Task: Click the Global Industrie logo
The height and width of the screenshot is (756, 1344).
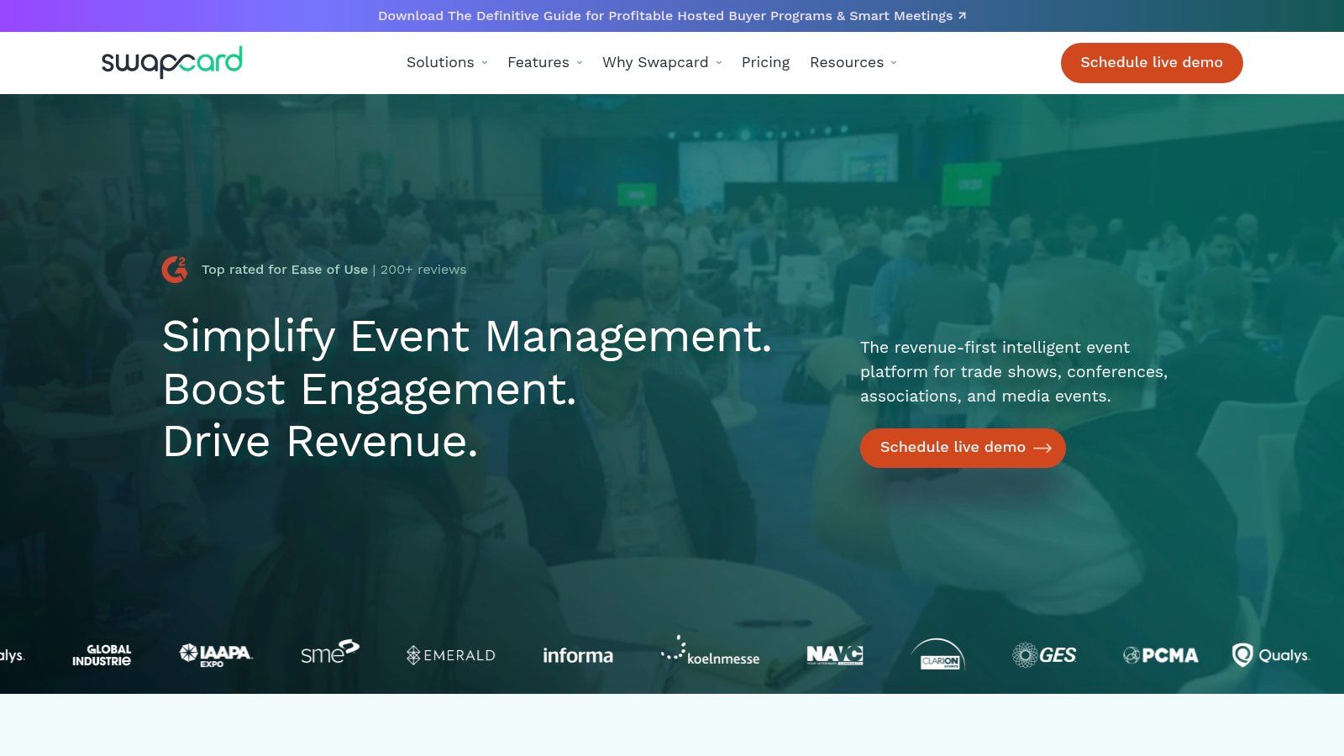Action: pyautogui.click(x=102, y=655)
